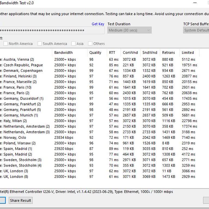The height and width of the screenshot is (209, 209).
Task: Click the SndWnd column header
Action: click(150, 53)
